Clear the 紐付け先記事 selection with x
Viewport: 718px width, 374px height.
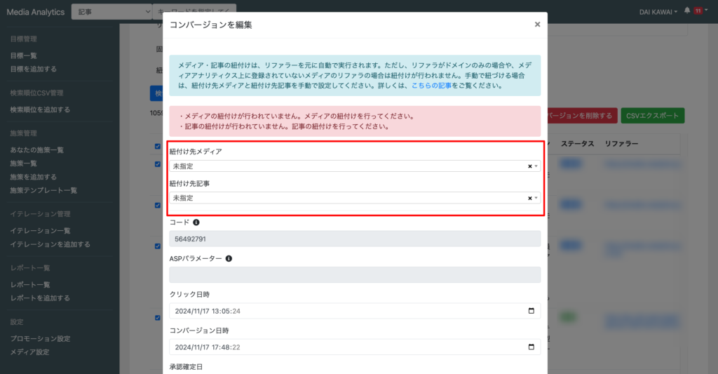(x=530, y=198)
